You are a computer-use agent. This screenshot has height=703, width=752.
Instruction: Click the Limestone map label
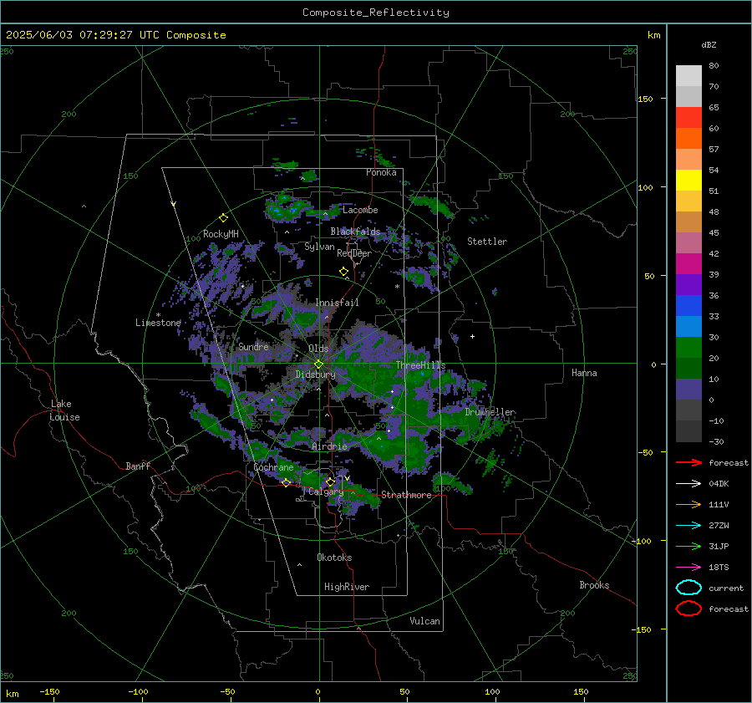pyautogui.click(x=158, y=323)
